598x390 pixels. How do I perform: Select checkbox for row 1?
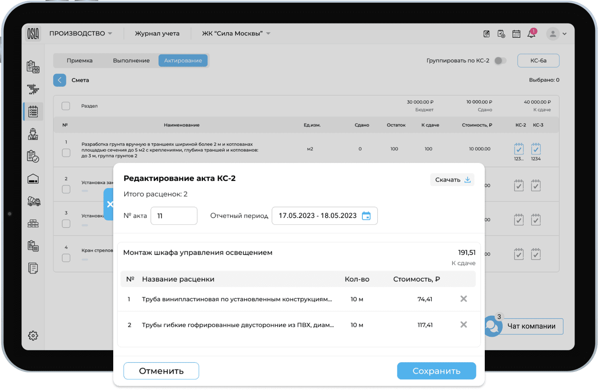pyautogui.click(x=66, y=153)
